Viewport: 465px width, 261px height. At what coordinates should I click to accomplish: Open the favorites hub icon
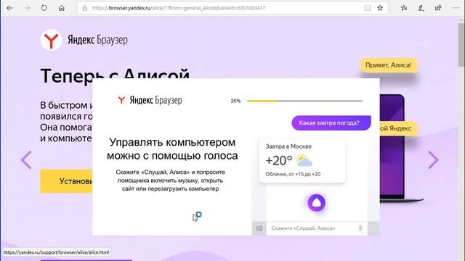click(404, 8)
